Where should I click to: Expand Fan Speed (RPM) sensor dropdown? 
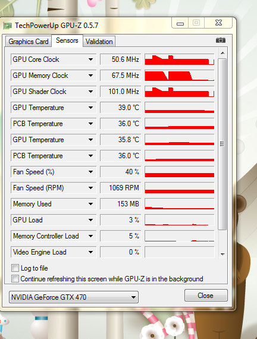90,188
